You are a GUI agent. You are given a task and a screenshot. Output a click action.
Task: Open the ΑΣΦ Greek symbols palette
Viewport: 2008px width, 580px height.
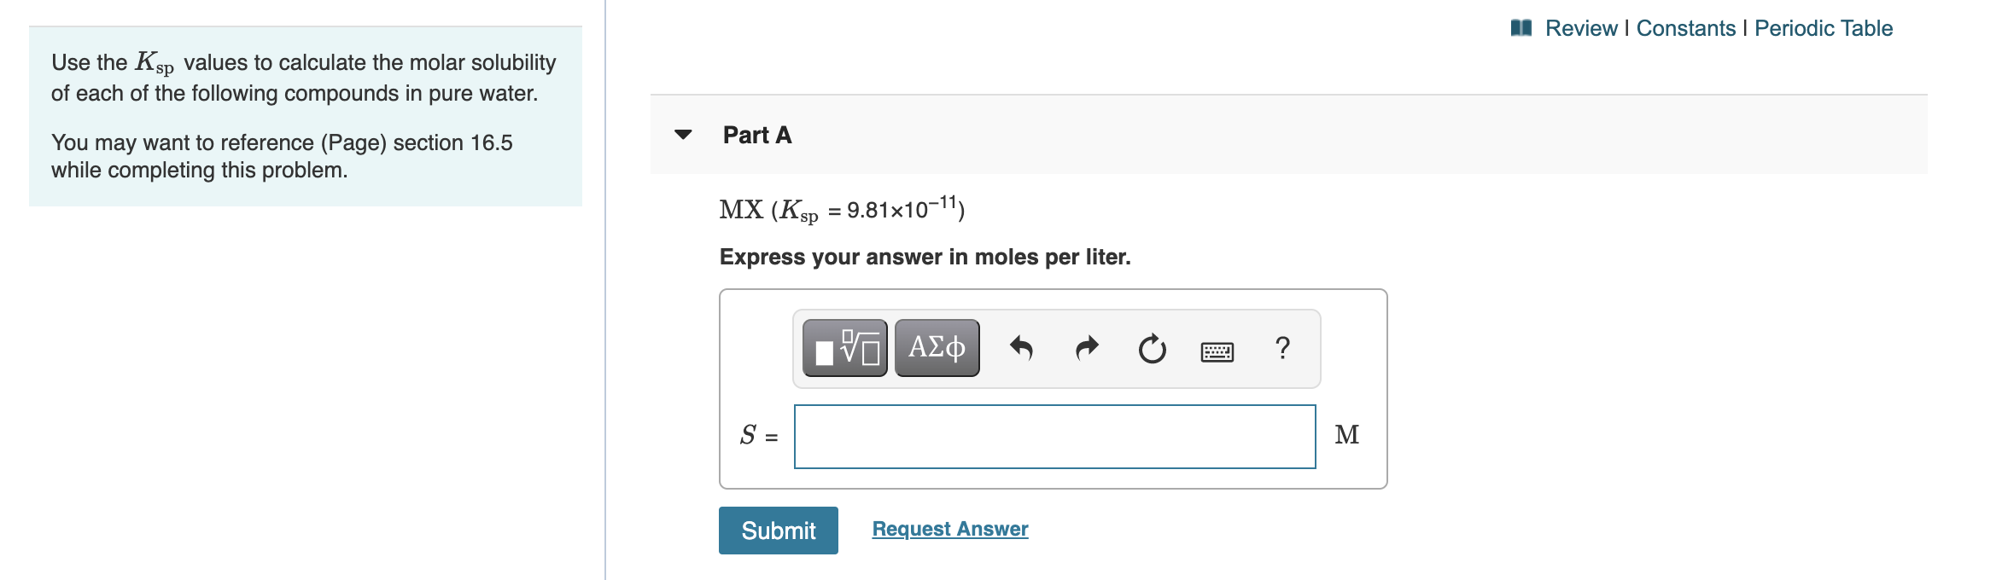point(936,347)
